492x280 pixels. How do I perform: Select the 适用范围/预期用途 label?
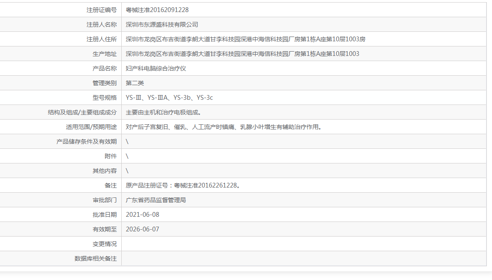[91, 127]
